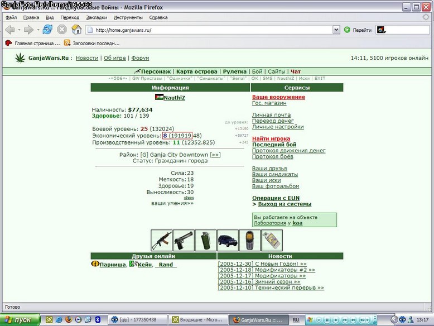Viewport: 434px width, 326px height.
Task: Open the Закладки menu
Action: [x=97, y=17]
